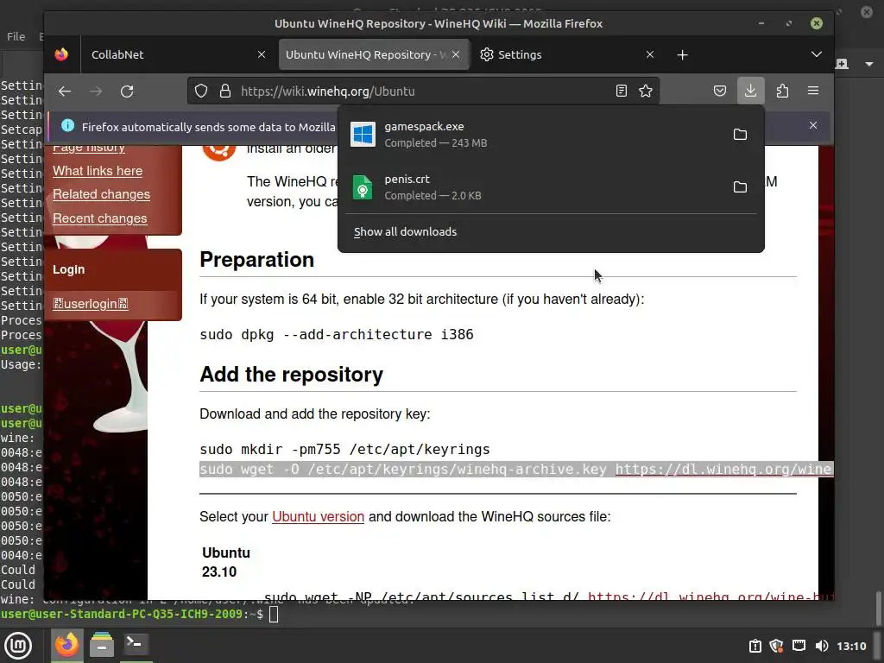Expand the list all tabs chevron
Image resolution: width=884 pixels, height=663 pixels.
(x=817, y=54)
